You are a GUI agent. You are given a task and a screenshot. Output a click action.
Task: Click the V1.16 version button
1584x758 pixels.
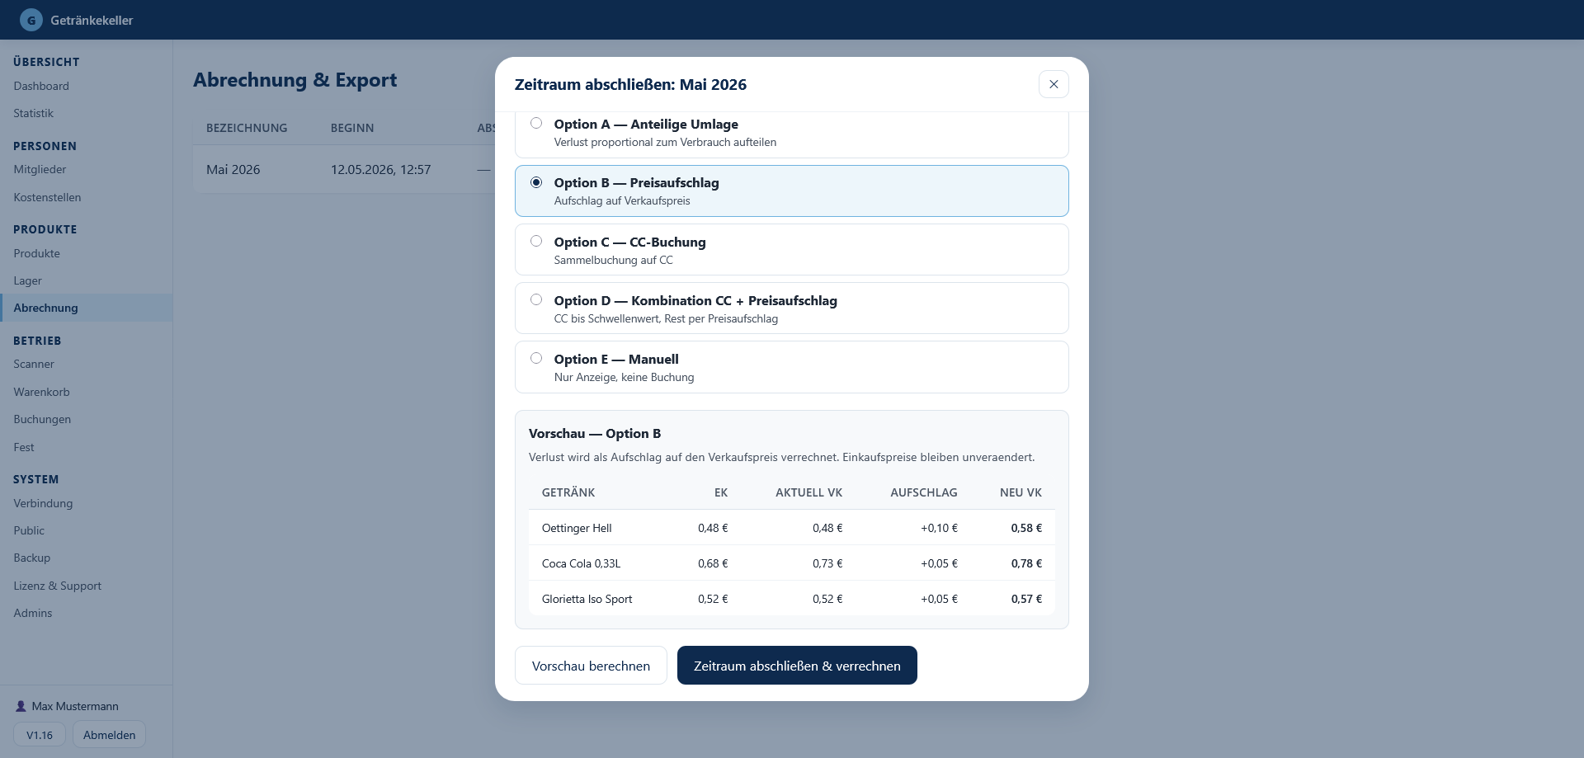click(40, 735)
